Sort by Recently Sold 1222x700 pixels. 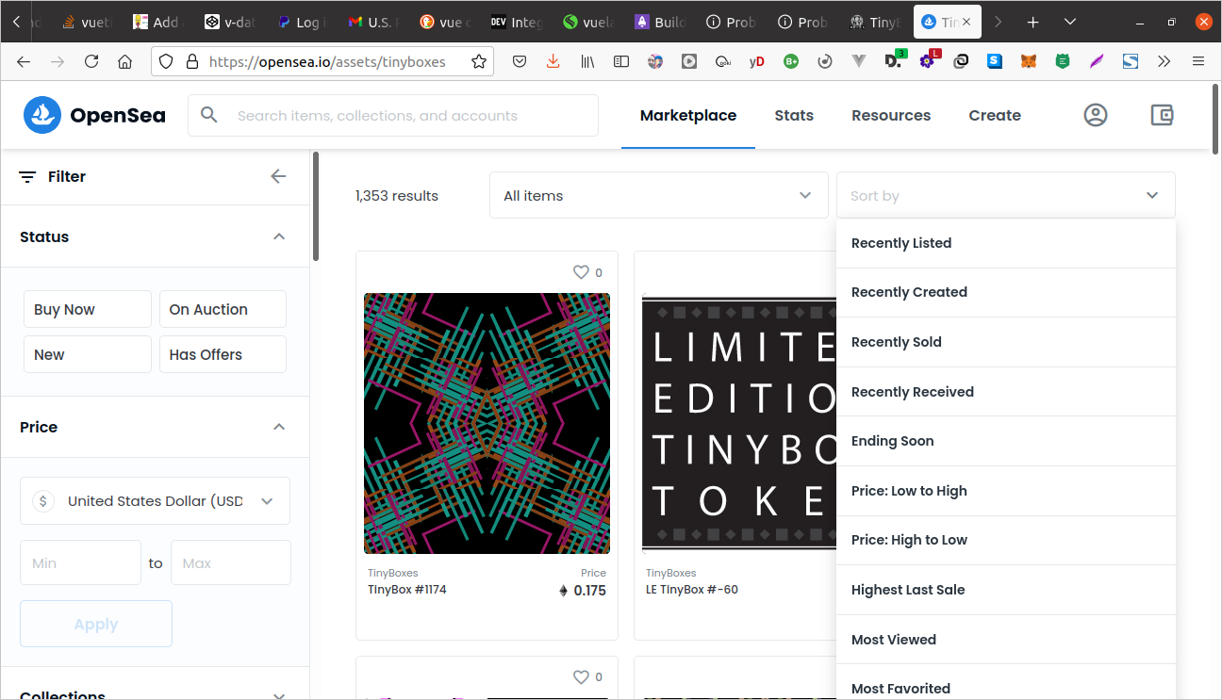(1005, 342)
